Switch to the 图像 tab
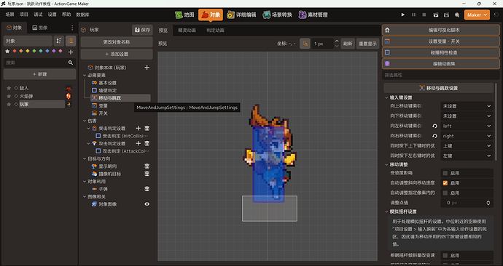Viewport: 503px width, 266px height. (40, 28)
